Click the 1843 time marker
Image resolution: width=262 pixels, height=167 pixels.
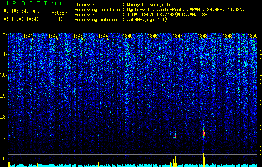pos(78,36)
